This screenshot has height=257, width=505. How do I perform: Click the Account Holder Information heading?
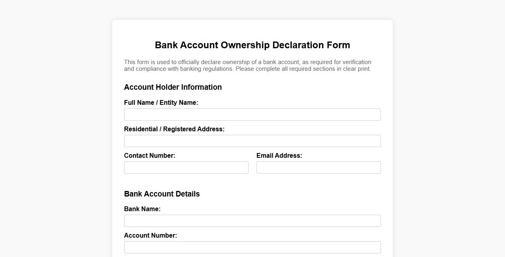coord(173,87)
